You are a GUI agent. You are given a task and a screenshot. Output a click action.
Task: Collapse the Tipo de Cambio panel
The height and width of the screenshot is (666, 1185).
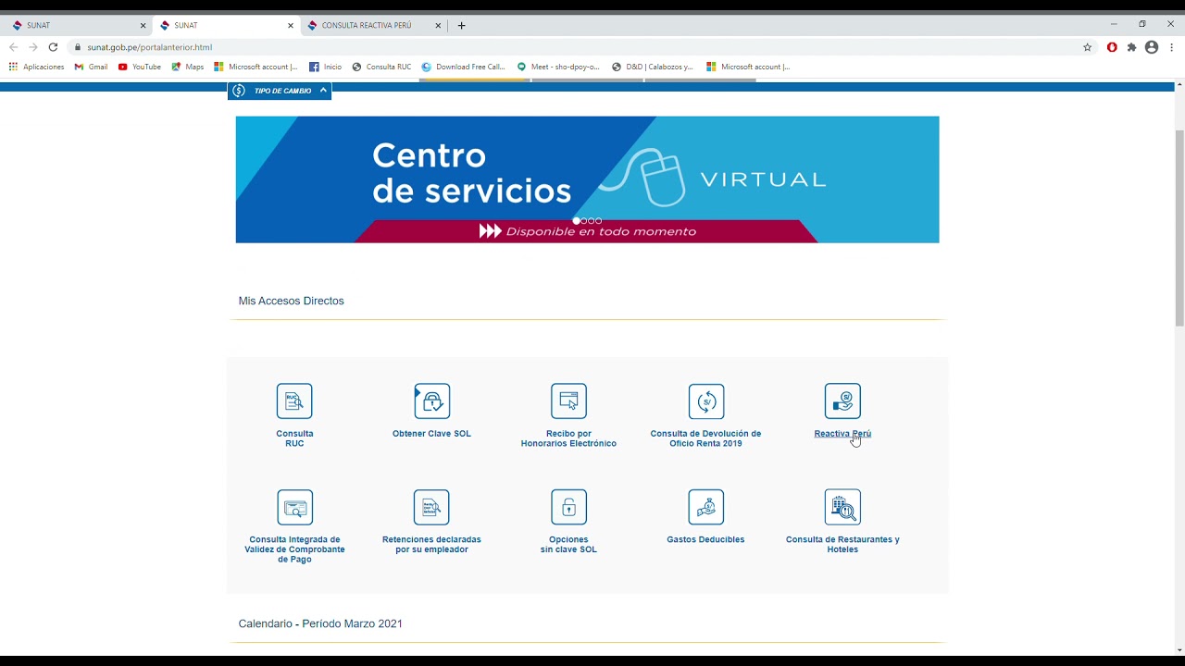(x=323, y=91)
